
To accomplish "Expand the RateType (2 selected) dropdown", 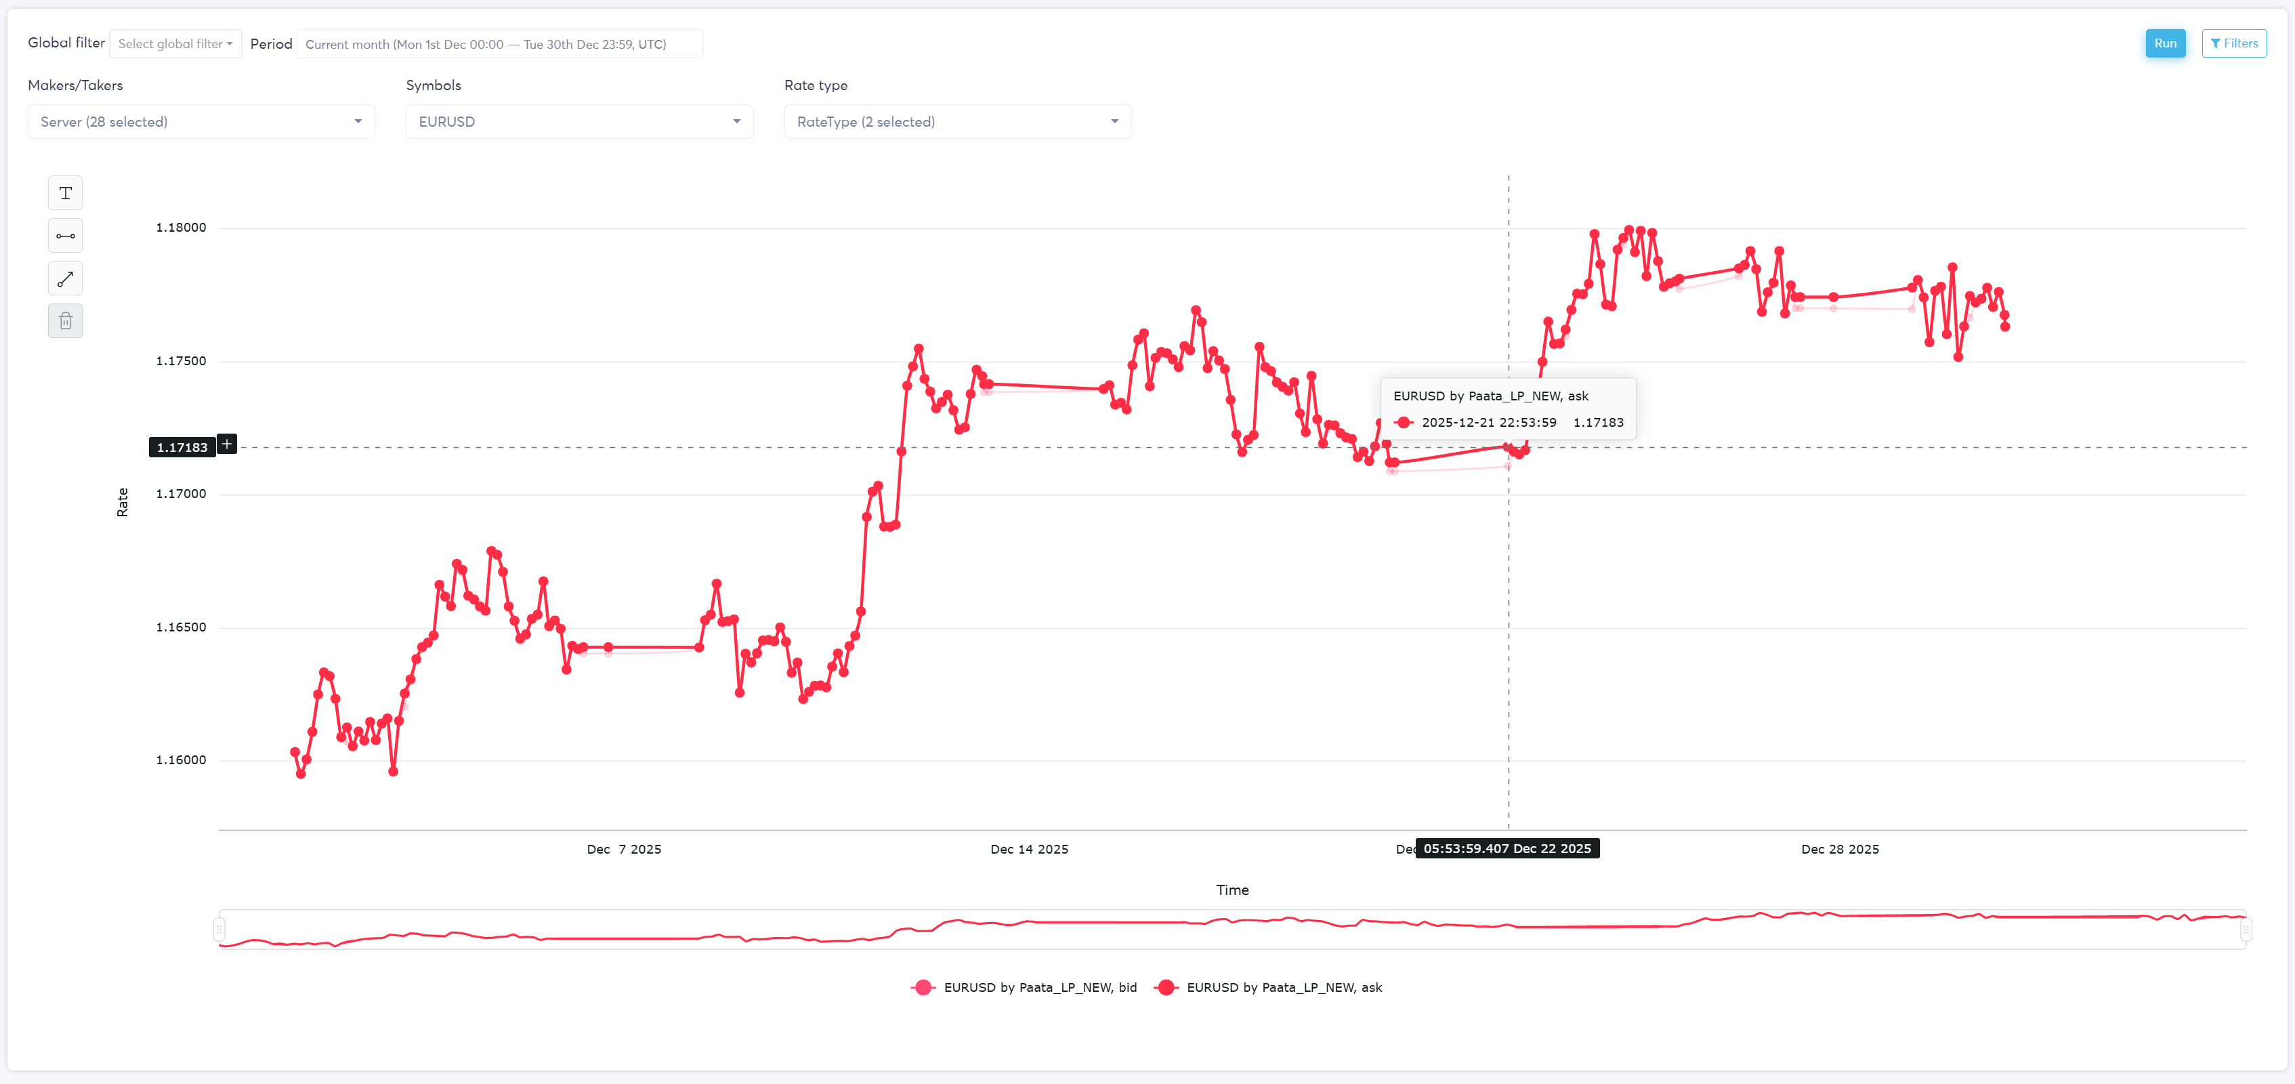I will (958, 122).
